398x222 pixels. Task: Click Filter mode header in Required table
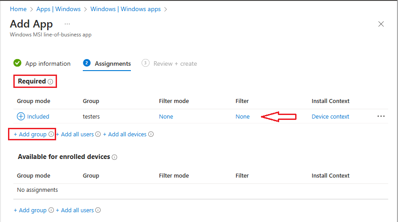174,101
